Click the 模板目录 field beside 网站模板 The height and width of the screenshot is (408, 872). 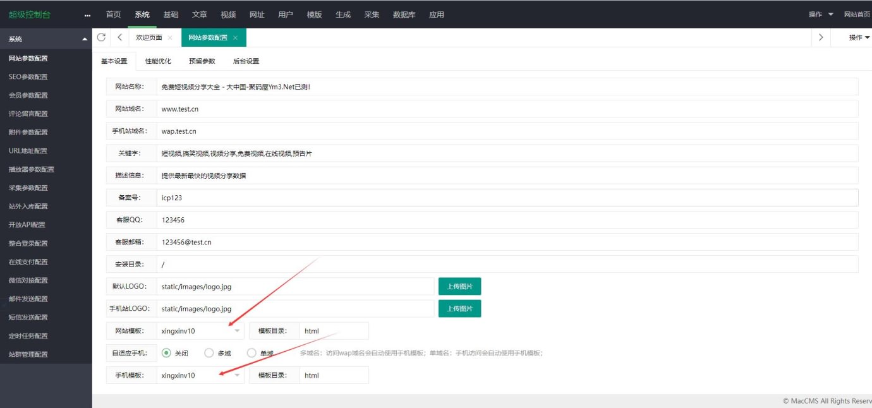click(334, 331)
